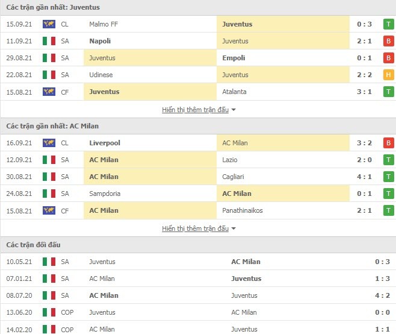Viewport: 396px width, 334px height.
Task: Click the green T badge for Sampdoria match
Action: pyautogui.click(x=388, y=194)
